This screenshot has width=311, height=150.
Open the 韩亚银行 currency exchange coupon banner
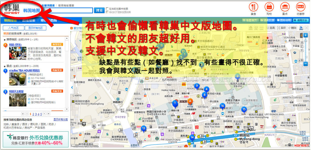[x=36, y=139]
